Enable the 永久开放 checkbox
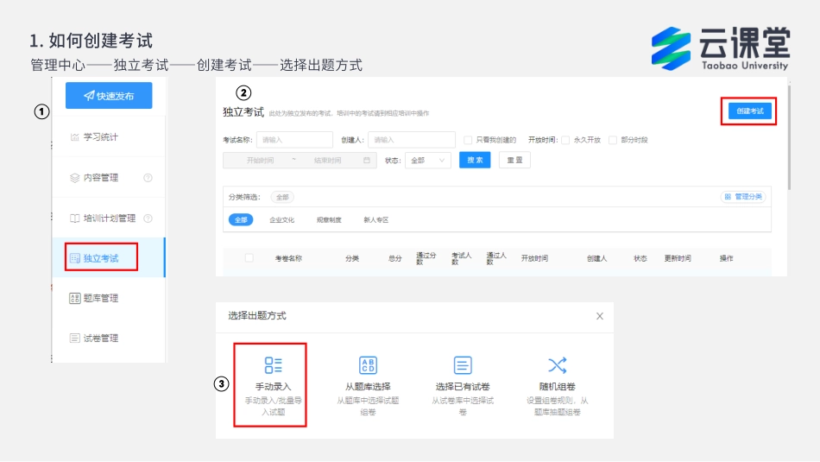Viewport: 820px width, 462px height. point(565,140)
